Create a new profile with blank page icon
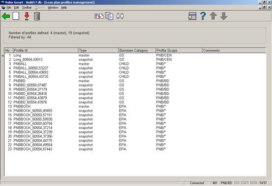The width and height of the screenshot is (272, 186). [x=16, y=16]
